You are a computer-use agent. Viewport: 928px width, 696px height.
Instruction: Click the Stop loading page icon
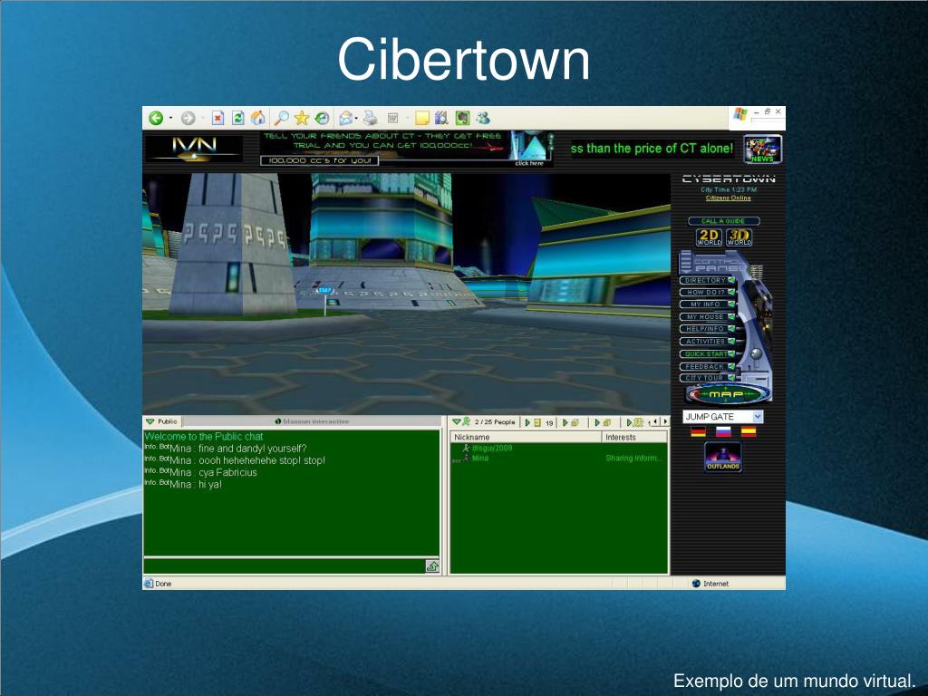coord(217,119)
